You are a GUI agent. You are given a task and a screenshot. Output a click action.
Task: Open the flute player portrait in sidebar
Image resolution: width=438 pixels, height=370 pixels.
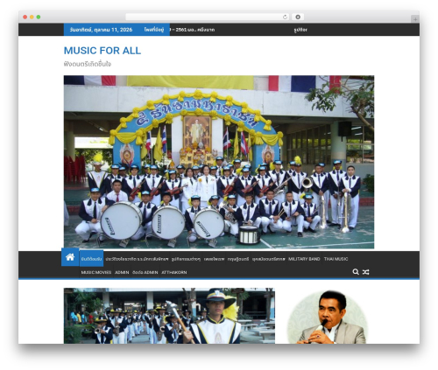[x=327, y=317]
